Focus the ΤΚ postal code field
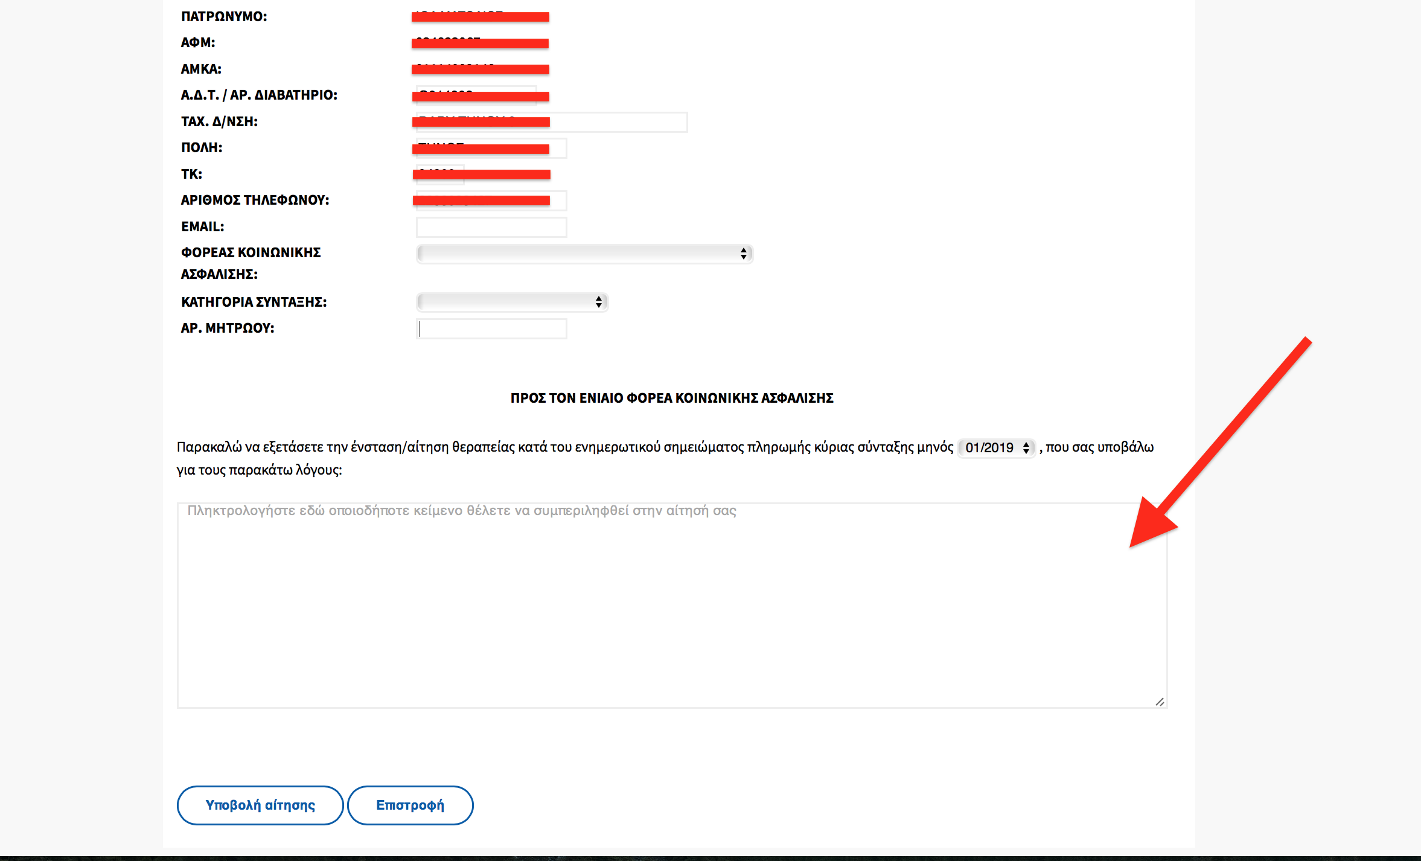The width and height of the screenshot is (1421, 861). [440, 174]
